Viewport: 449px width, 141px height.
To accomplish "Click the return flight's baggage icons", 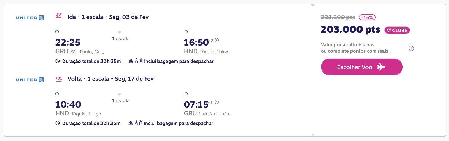I will tap(135, 123).
